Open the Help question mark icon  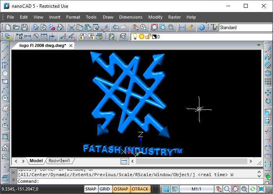201,27
